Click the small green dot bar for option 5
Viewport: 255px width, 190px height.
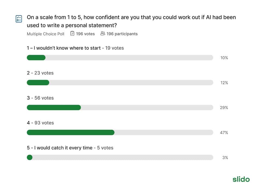coord(30,157)
